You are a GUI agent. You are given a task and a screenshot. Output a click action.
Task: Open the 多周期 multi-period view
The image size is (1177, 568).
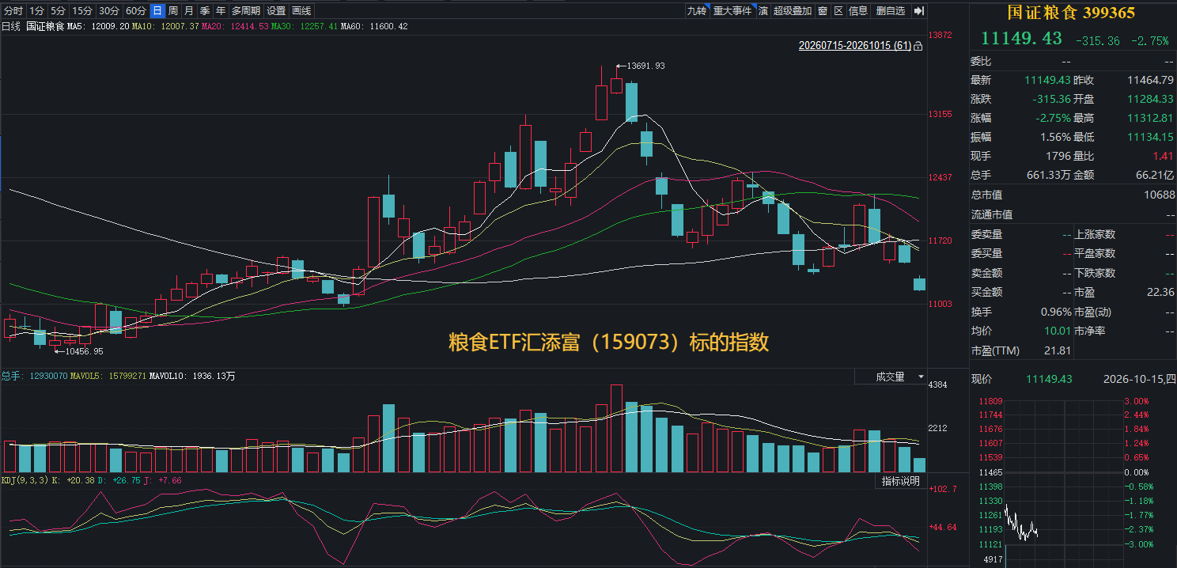tap(246, 11)
